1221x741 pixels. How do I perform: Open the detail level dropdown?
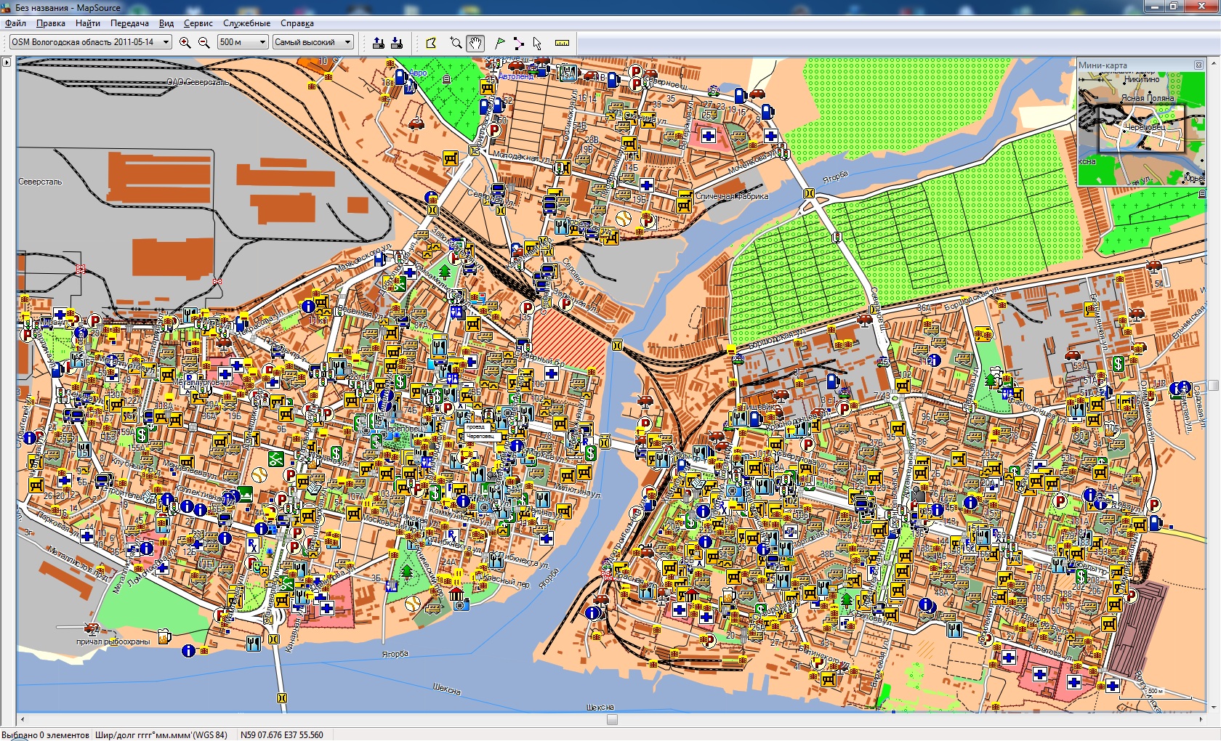347,42
